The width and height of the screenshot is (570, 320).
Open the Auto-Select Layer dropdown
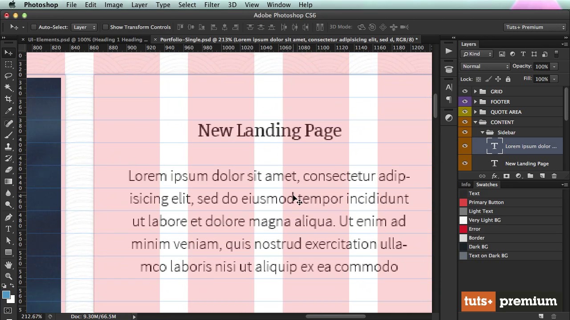84,27
